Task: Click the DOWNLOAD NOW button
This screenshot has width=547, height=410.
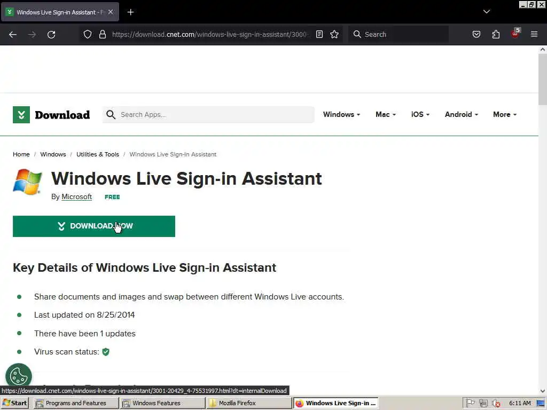Action: 94,226
